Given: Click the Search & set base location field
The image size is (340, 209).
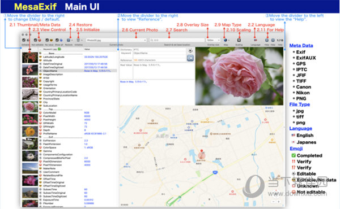Looking at the screenshot, I should pyautogui.click(x=177, y=40).
